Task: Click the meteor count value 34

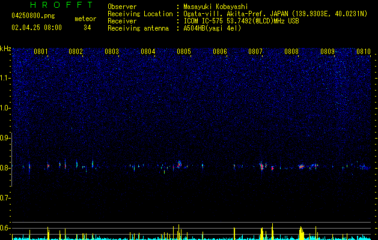Action: pyautogui.click(x=87, y=28)
